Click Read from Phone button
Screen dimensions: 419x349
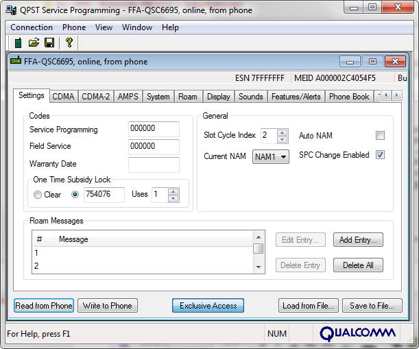(44, 305)
